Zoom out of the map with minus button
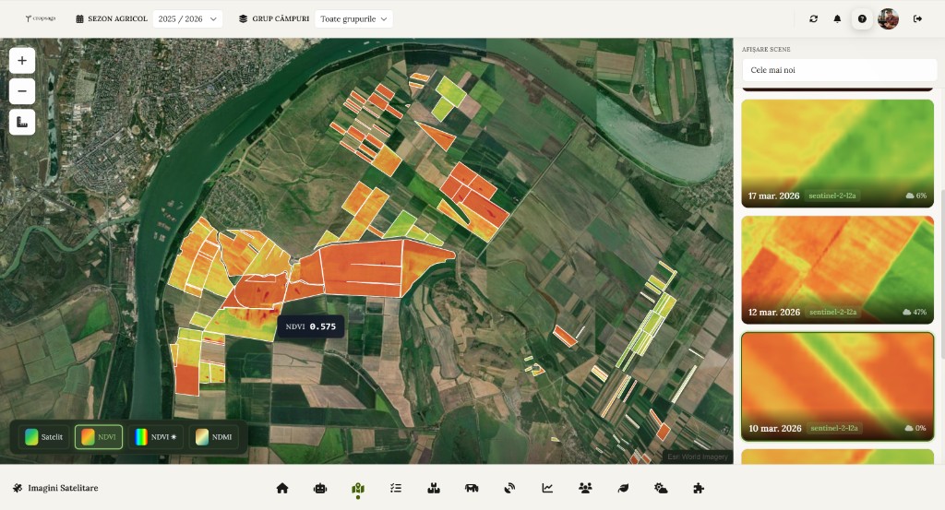Image resolution: width=945 pixels, height=510 pixels. click(22, 91)
